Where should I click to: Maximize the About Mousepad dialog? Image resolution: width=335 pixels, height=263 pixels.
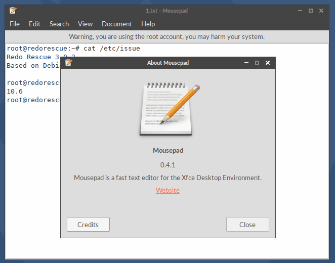click(x=257, y=63)
